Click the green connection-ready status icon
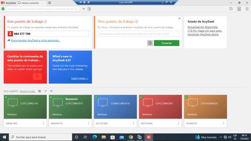Image resolution: width=251 pixels, height=141 pixels. click(x=3, y=9)
